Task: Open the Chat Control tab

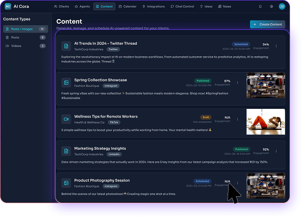Action: coord(182,7)
